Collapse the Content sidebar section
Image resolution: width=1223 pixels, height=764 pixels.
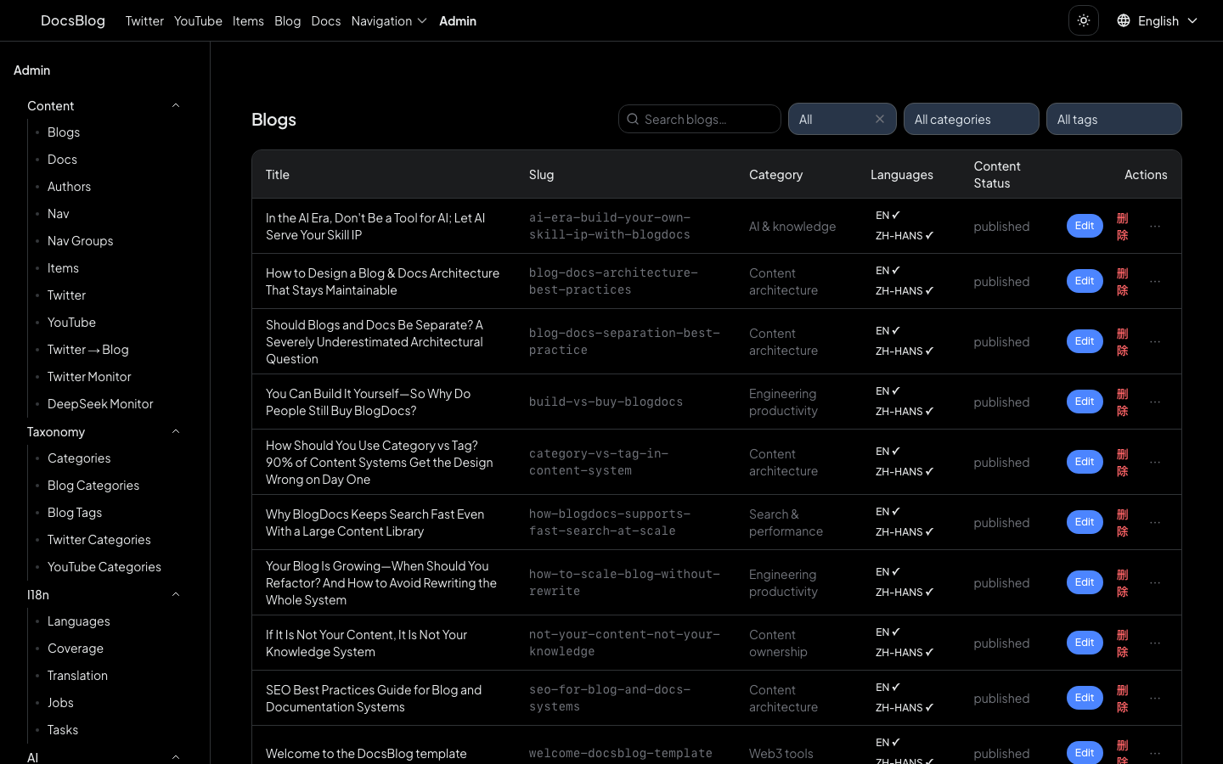click(176, 105)
